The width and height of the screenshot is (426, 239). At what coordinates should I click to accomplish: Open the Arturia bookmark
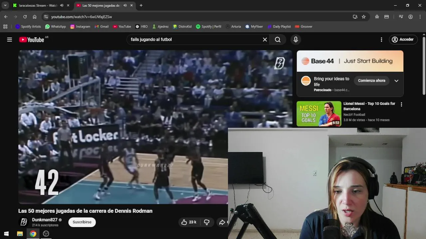click(x=233, y=27)
